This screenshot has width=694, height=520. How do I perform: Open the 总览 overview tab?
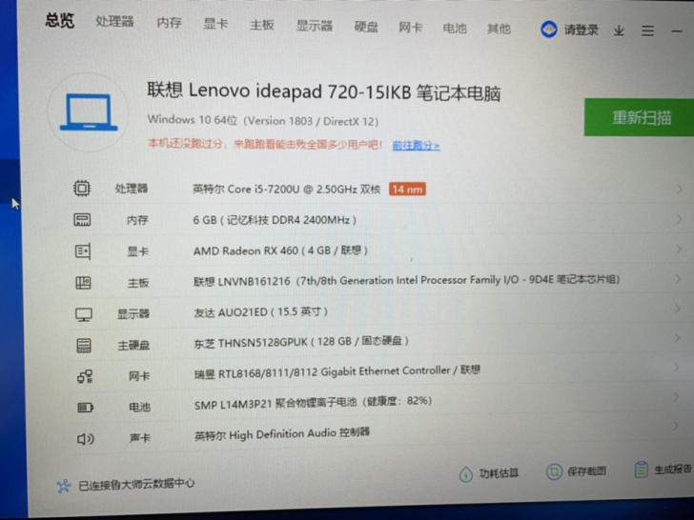click(59, 20)
